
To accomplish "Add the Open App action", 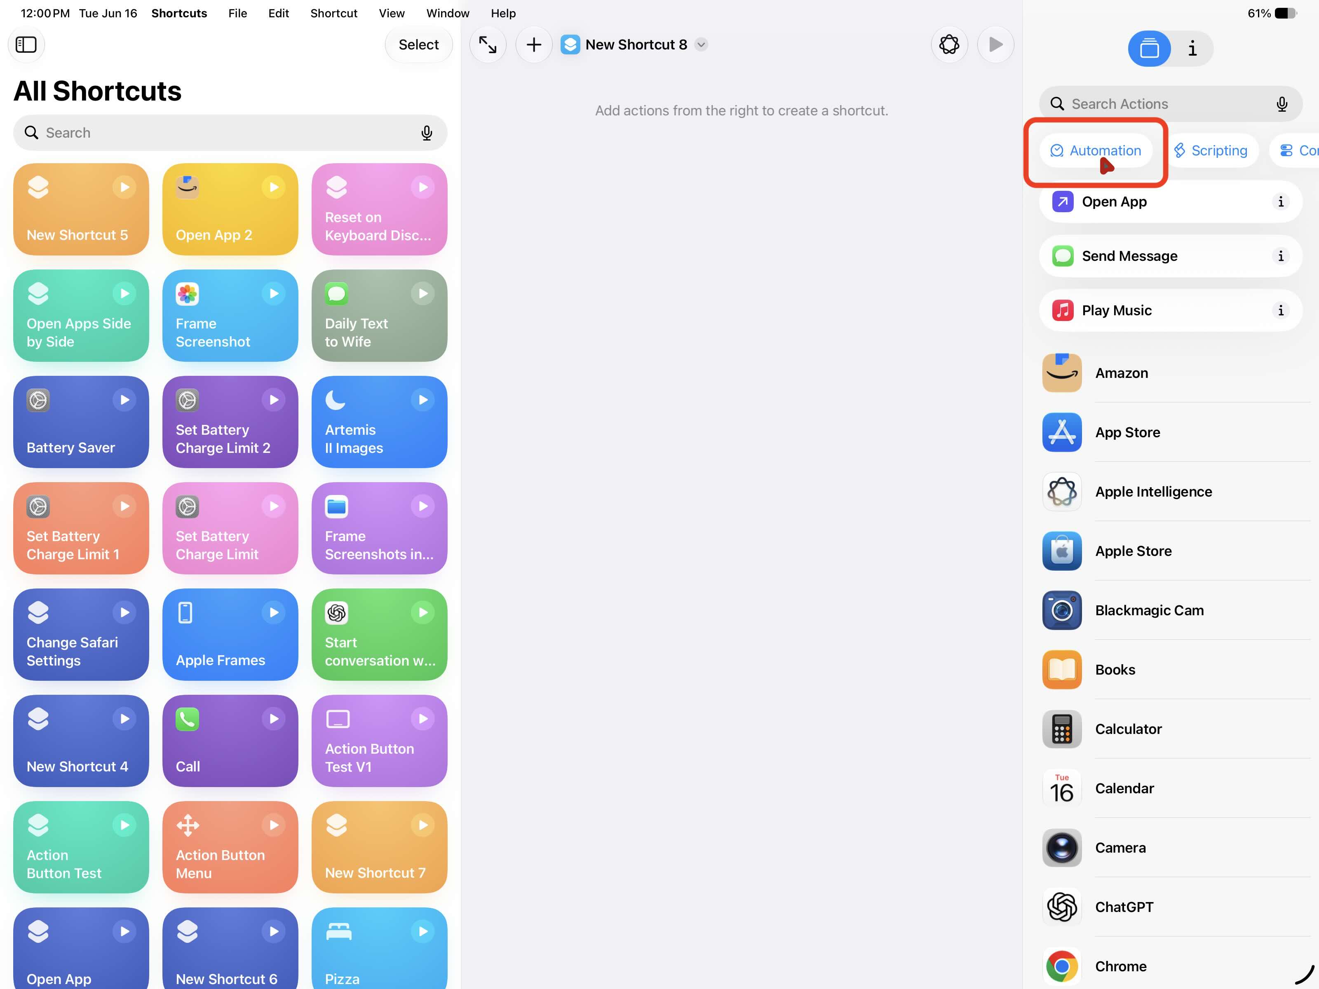I will [x=1170, y=202].
